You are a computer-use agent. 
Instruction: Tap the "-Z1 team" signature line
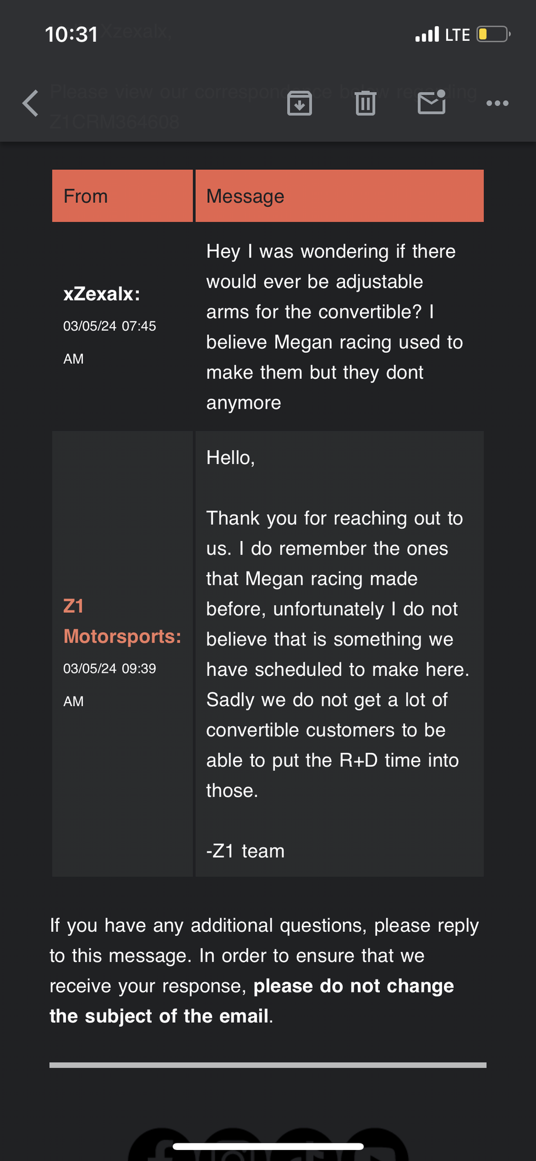[x=245, y=851]
